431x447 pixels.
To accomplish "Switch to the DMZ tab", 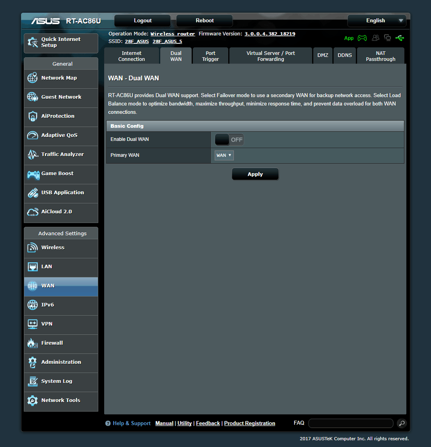I will (323, 56).
